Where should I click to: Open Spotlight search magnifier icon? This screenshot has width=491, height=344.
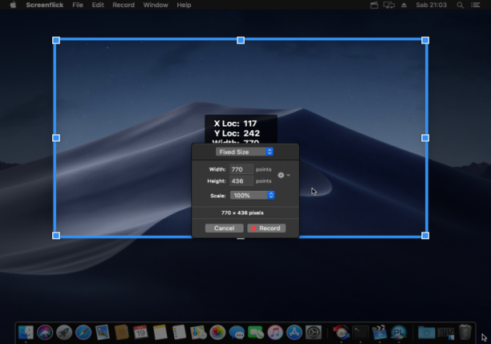460,5
